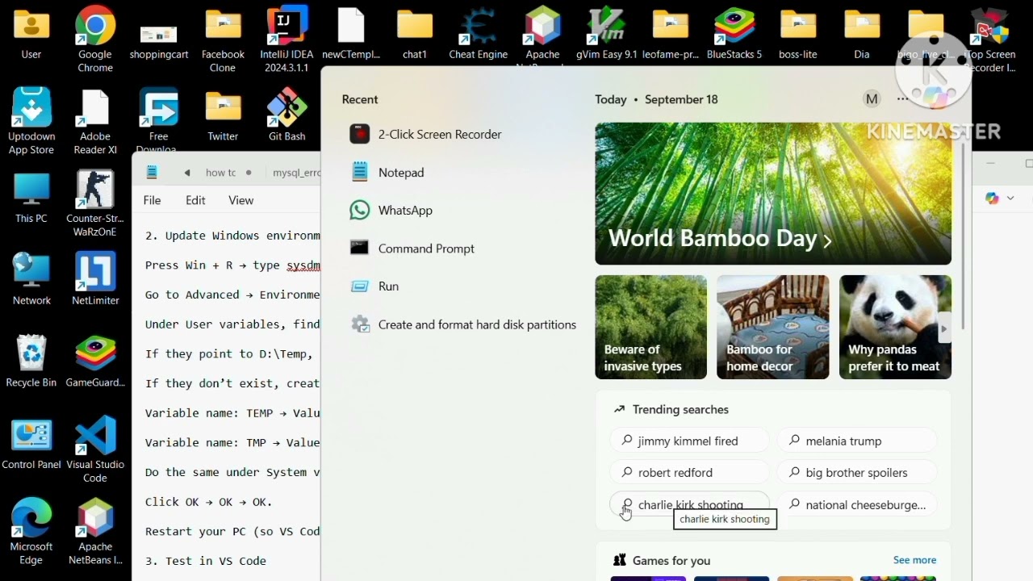This screenshot has height=581, width=1033.
Task: Launch IntelliJ IDEA 2024.3.1.1 shortcut
Action: tap(286, 40)
